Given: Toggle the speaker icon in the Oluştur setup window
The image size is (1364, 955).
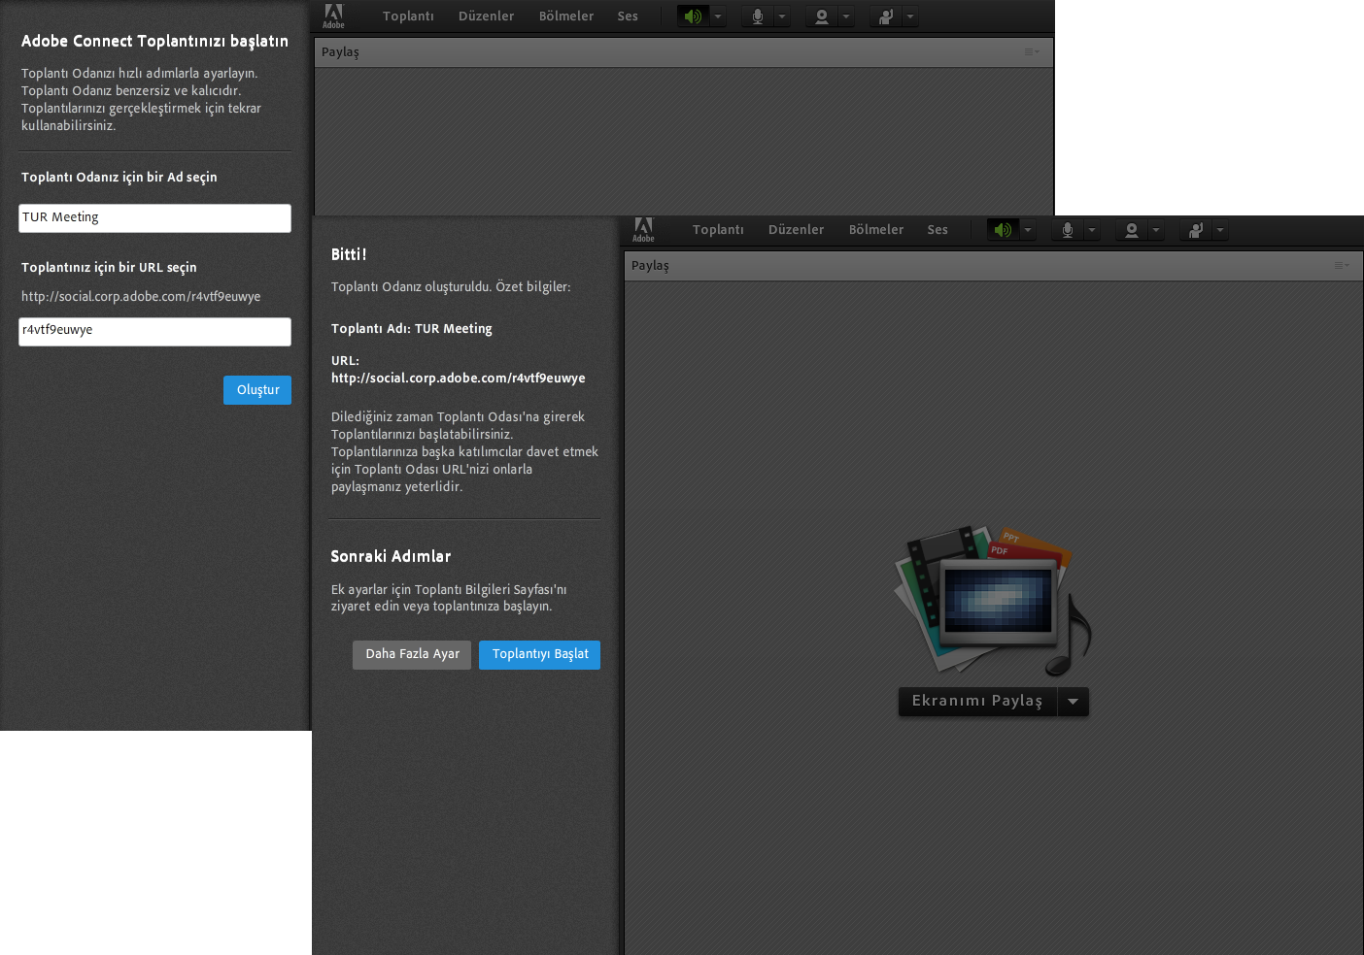Looking at the screenshot, I should tap(693, 16).
